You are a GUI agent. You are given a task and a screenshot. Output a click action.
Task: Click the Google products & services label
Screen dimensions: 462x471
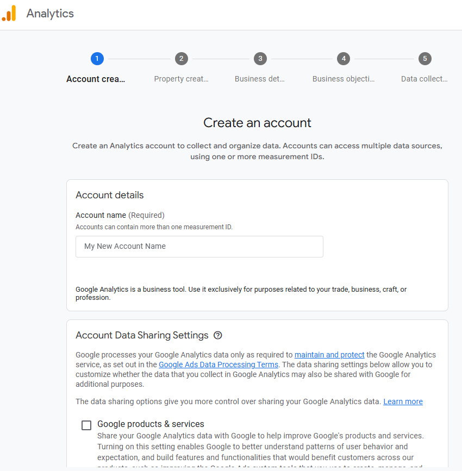coord(151,424)
